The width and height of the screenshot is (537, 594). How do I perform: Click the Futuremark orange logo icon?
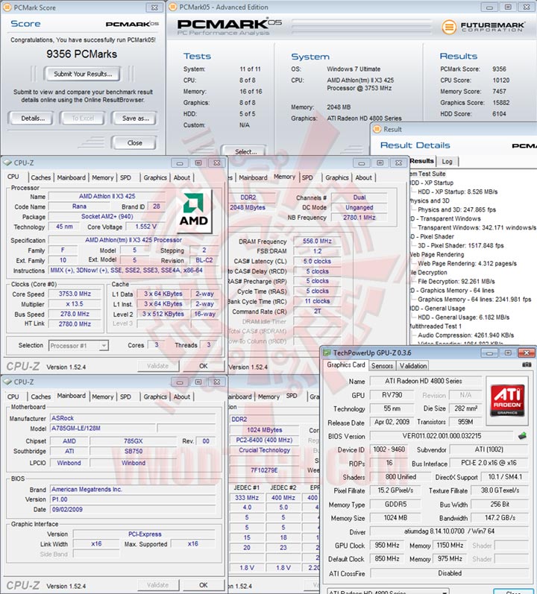pos(449,27)
